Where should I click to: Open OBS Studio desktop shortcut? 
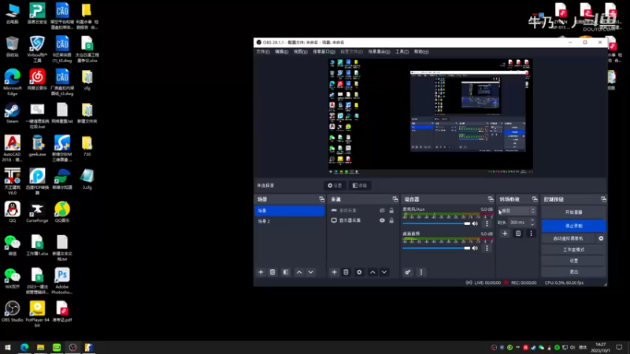(x=13, y=312)
